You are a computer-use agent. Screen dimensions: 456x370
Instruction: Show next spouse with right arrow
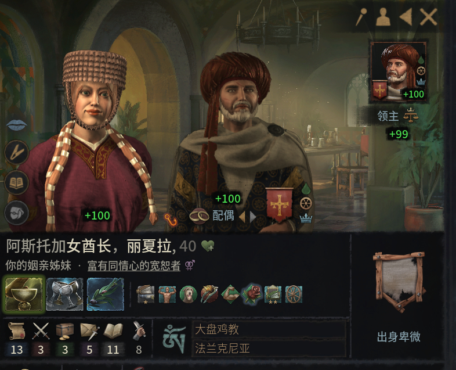253,217
